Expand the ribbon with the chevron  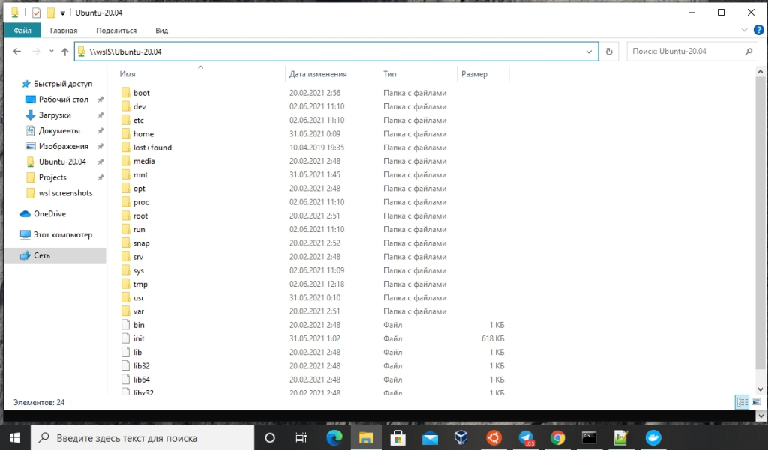pyautogui.click(x=744, y=31)
